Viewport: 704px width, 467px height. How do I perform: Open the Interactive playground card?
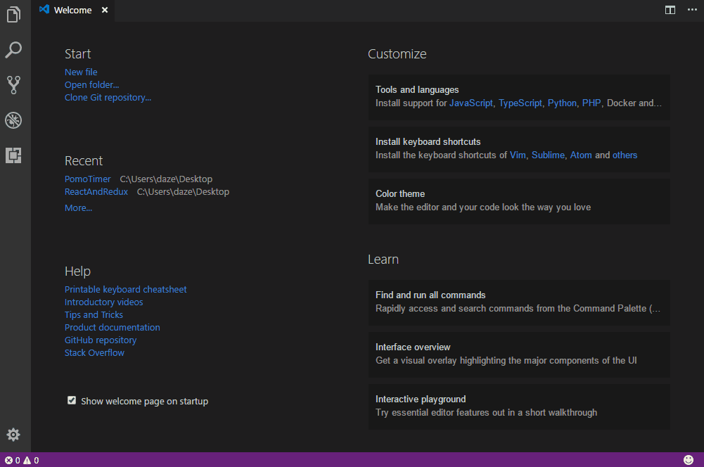(519, 407)
